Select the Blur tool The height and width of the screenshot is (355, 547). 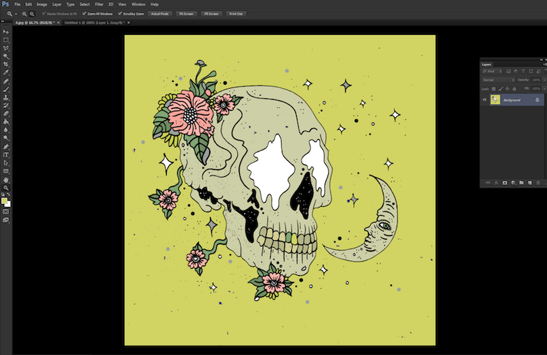(6, 130)
